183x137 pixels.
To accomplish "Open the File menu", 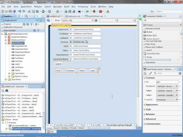I will 3,6.
